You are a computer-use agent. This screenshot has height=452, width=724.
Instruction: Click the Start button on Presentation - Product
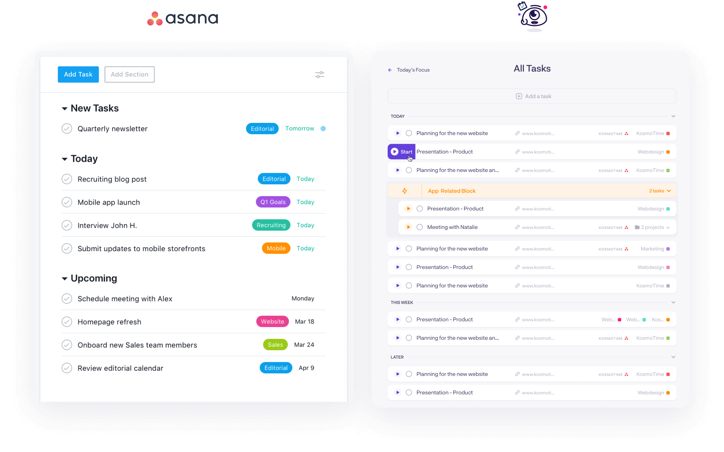(x=401, y=152)
